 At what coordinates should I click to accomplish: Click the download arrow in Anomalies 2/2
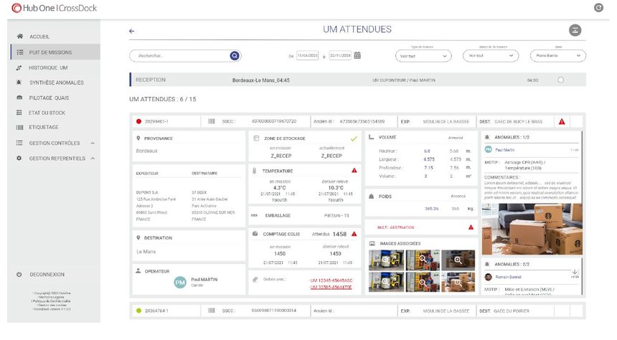click(575, 272)
